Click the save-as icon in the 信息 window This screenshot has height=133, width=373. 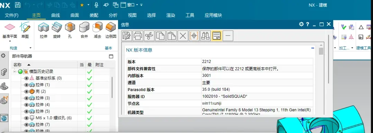(x=127, y=36)
